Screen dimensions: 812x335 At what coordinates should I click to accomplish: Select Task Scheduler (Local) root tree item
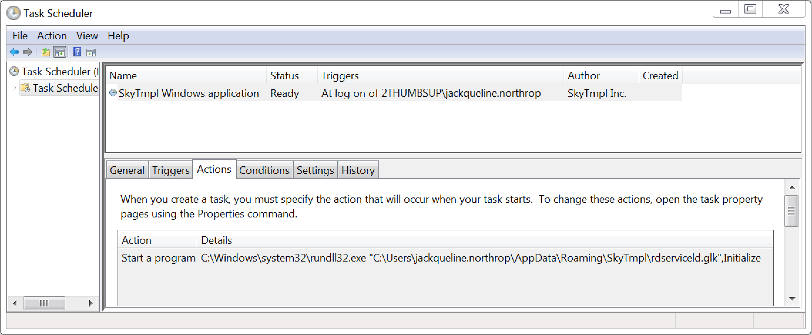(60, 72)
